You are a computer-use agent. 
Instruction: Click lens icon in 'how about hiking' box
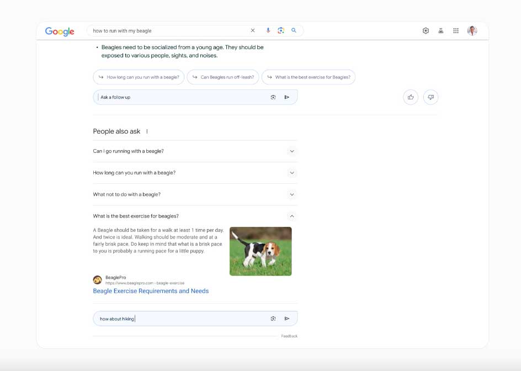[x=273, y=319]
